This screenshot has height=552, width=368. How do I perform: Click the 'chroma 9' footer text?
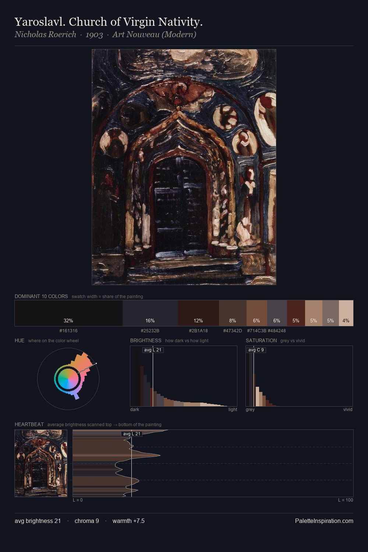pyautogui.click(x=87, y=521)
